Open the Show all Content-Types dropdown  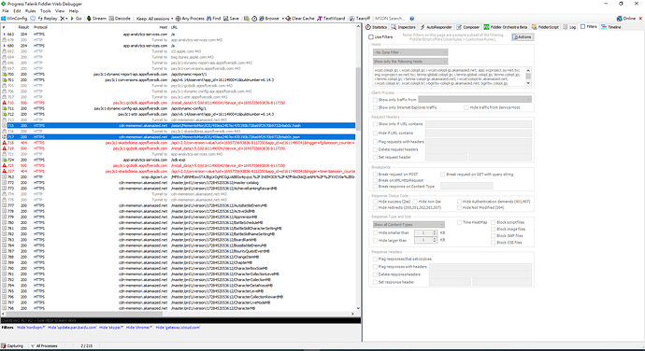[x=408, y=224]
